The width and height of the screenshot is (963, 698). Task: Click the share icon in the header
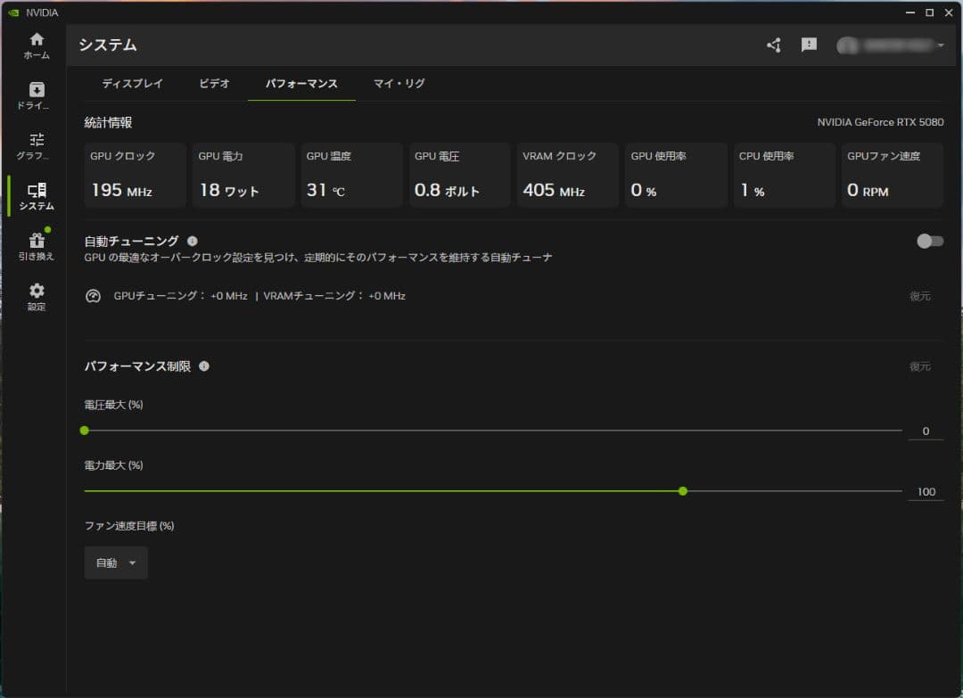(773, 45)
